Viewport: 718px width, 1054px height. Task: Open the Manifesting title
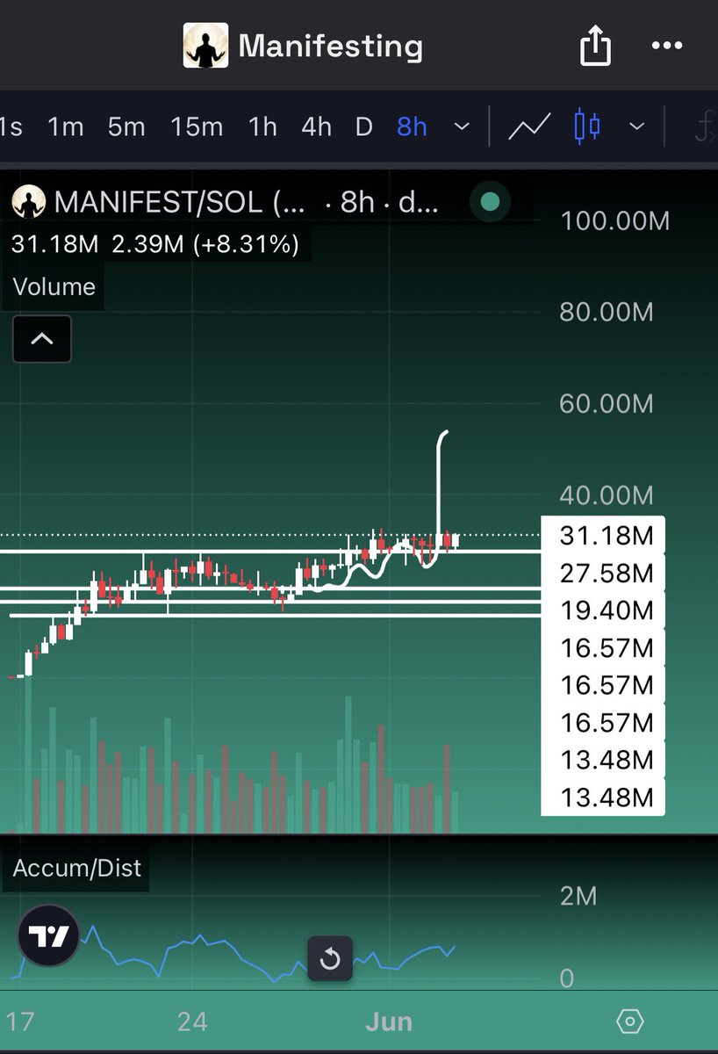coord(331,46)
